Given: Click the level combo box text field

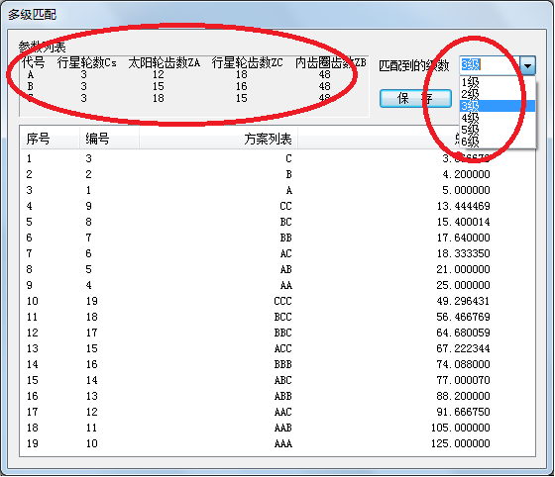Looking at the screenshot, I should 490,65.
